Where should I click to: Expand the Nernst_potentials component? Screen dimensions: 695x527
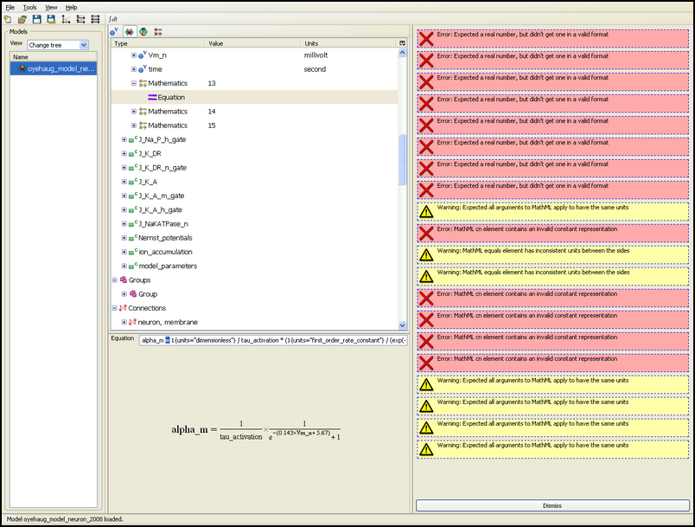click(124, 238)
